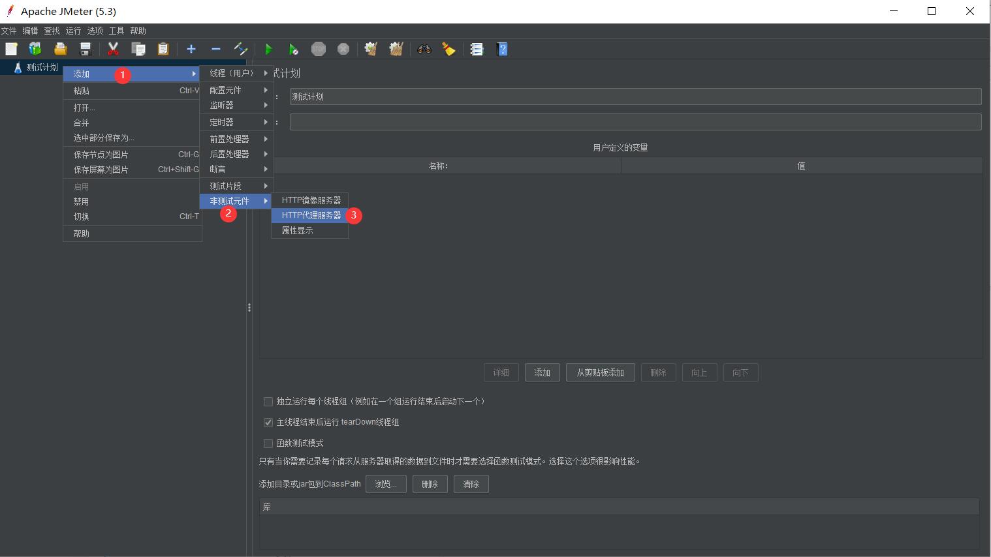Image resolution: width=991 pixels, height=557 pixels.
Task: Toggle 独立运行每个线程组 checkbox
Action: click(x=268, y=402)
